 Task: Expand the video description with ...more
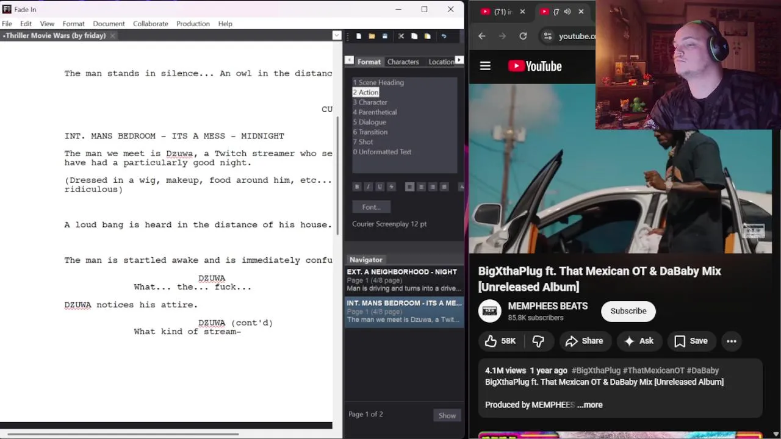point(589,405)
